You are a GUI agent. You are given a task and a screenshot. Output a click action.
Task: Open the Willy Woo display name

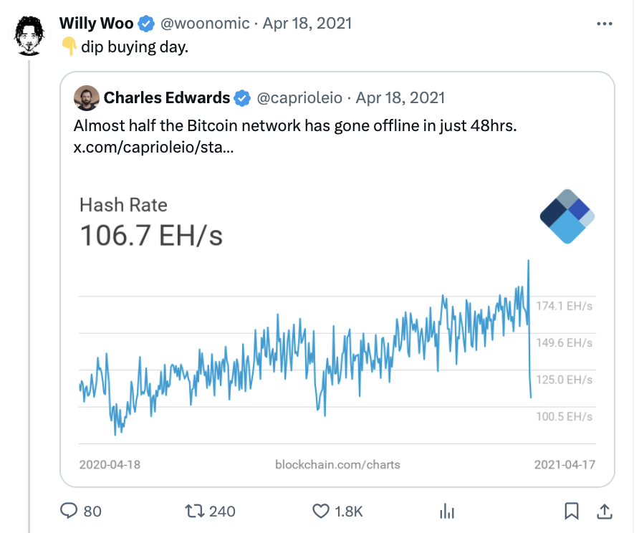(96, 23)
